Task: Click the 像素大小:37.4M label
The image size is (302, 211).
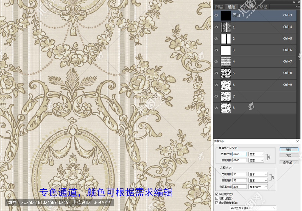Action: click(228, 148)
